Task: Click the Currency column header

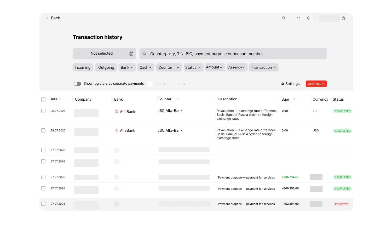Action: tap(320, 99)
